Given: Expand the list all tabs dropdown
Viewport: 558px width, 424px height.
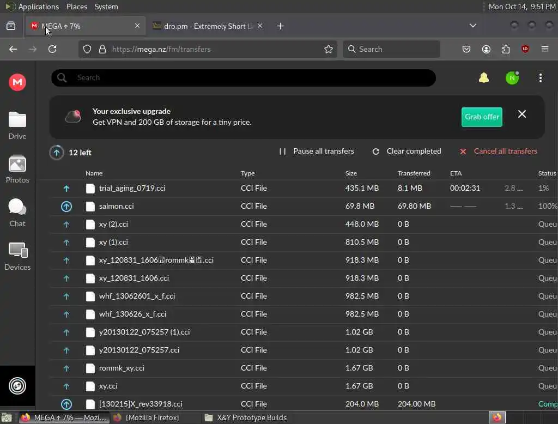Looking at the screenshot, I should point(472,26).
